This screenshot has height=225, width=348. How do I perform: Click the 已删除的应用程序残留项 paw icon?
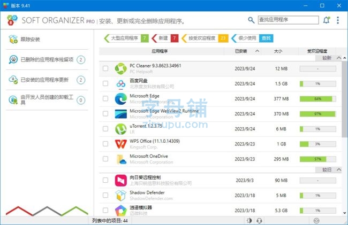click(13, 59)
